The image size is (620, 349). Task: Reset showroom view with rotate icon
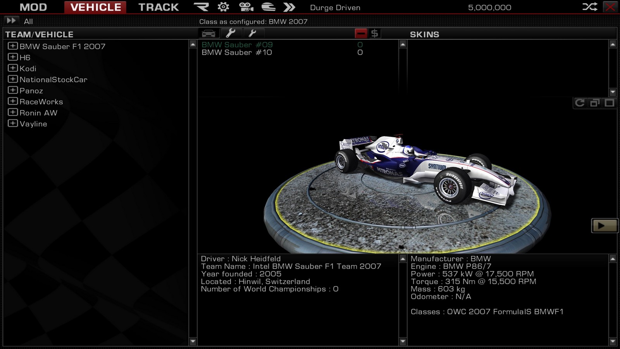(580, 103)
